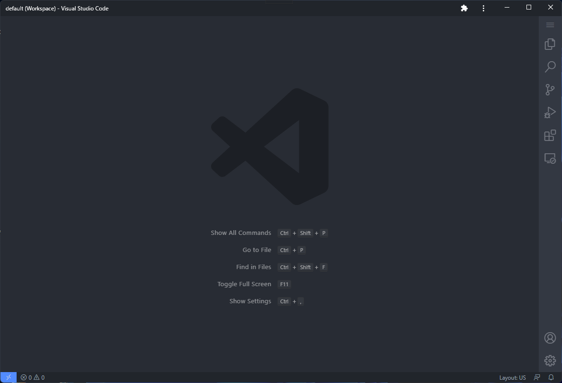Click Find in Files label
The width and height of the screenshot is (562, 383).
coord(253,267)
